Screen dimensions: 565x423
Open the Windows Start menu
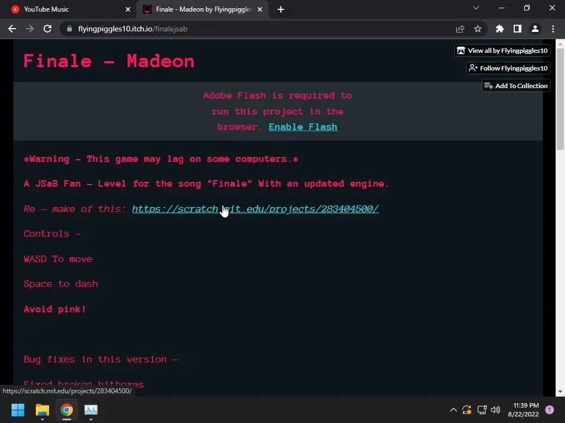pyautogui.click(x=18, y=410)
